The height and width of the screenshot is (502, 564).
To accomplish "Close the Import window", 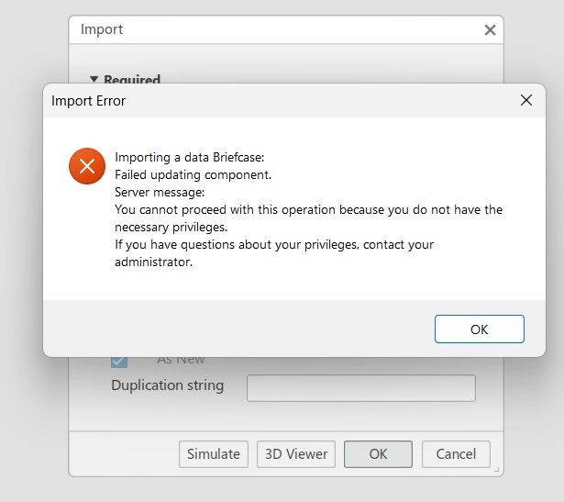I will 490,29.
